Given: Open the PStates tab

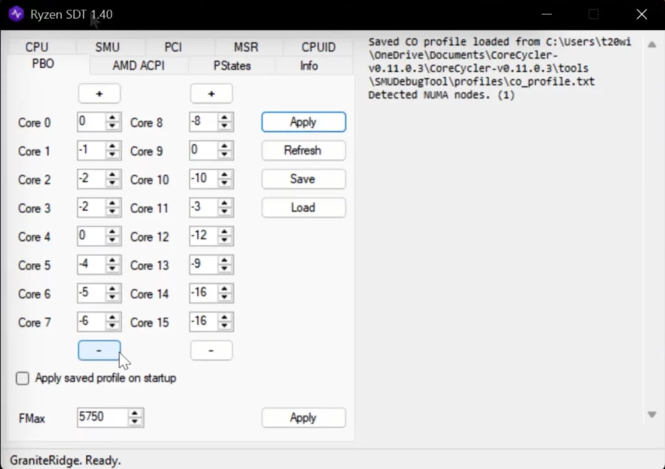Looking at the screenshot, I should coord(232,66).
